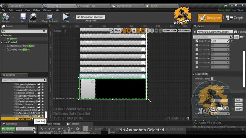Toggle layout mode icon in designer toolbar
This screenshot has width=246, height=138.
click(x=134, y=30)
